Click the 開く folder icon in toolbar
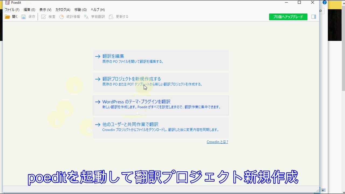The height and width of the screenshot is (194, 345). (7, 17)
